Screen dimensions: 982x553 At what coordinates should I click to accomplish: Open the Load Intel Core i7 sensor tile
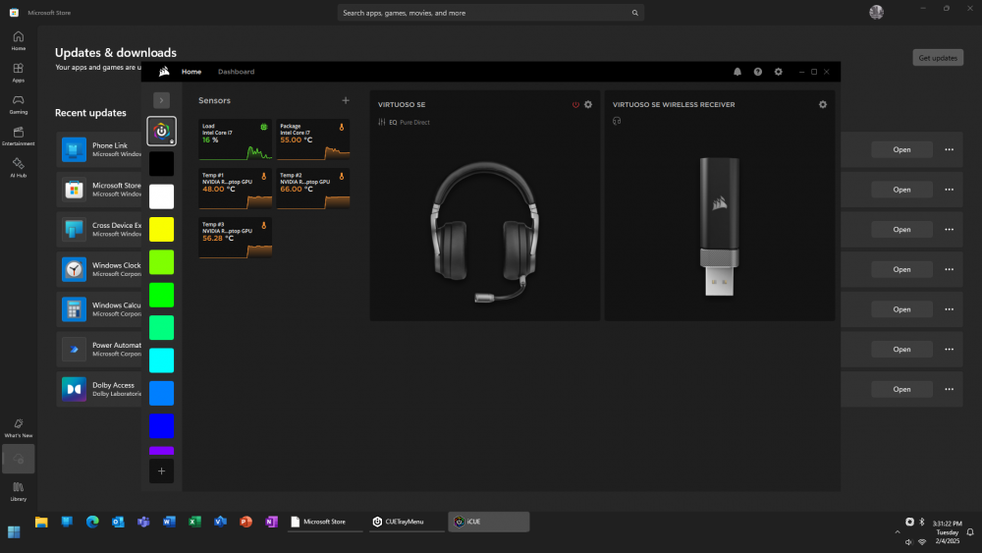(x=236, y=139)
